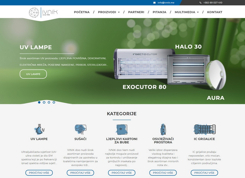Open the Partneri menu item
The image size is (245, 178).
[136, 12]
